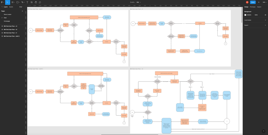The width and height of the screenshot is (268, 135).
Task: Select the Start circle in draft 1 frame
Action: point(31,30)
